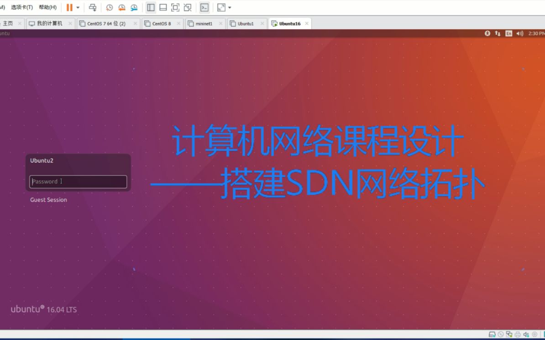Image resolution: width=545 pixels, height=340 pixels.
Task: Take a snapshot of the virtual machine
Action: (109, 8)
